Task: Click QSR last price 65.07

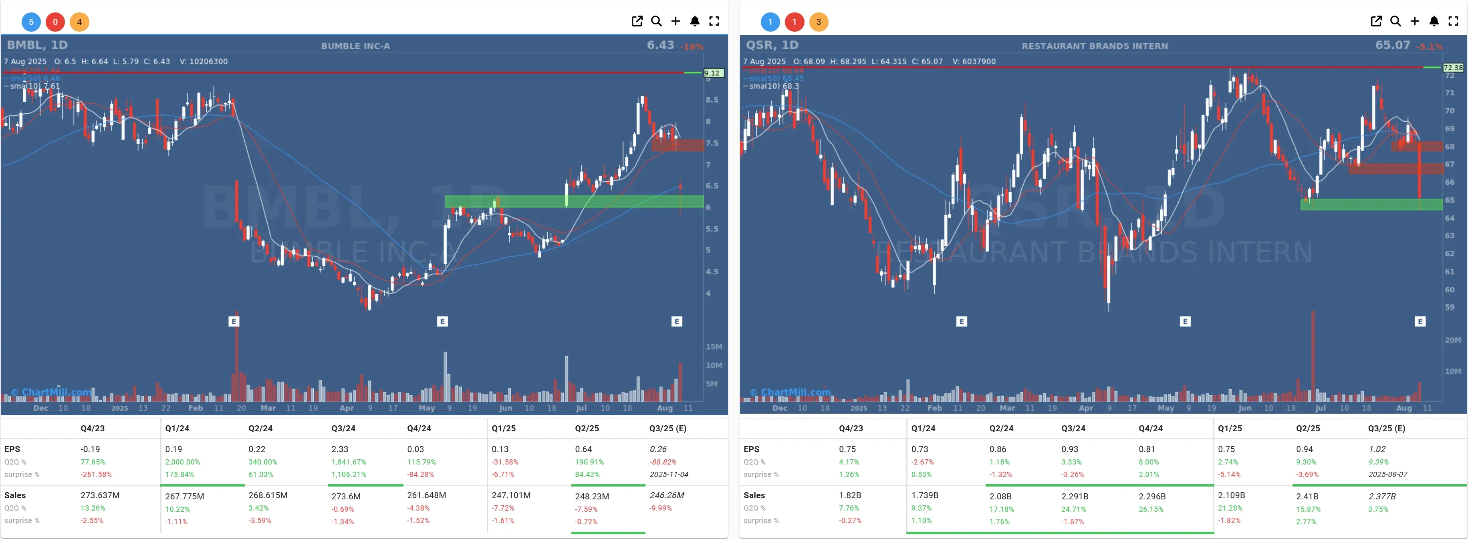Action: [1393, 45]
